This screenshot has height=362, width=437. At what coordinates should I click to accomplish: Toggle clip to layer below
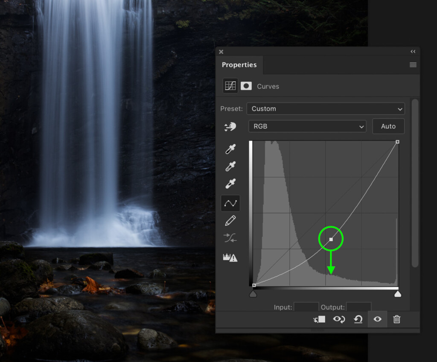319,319
